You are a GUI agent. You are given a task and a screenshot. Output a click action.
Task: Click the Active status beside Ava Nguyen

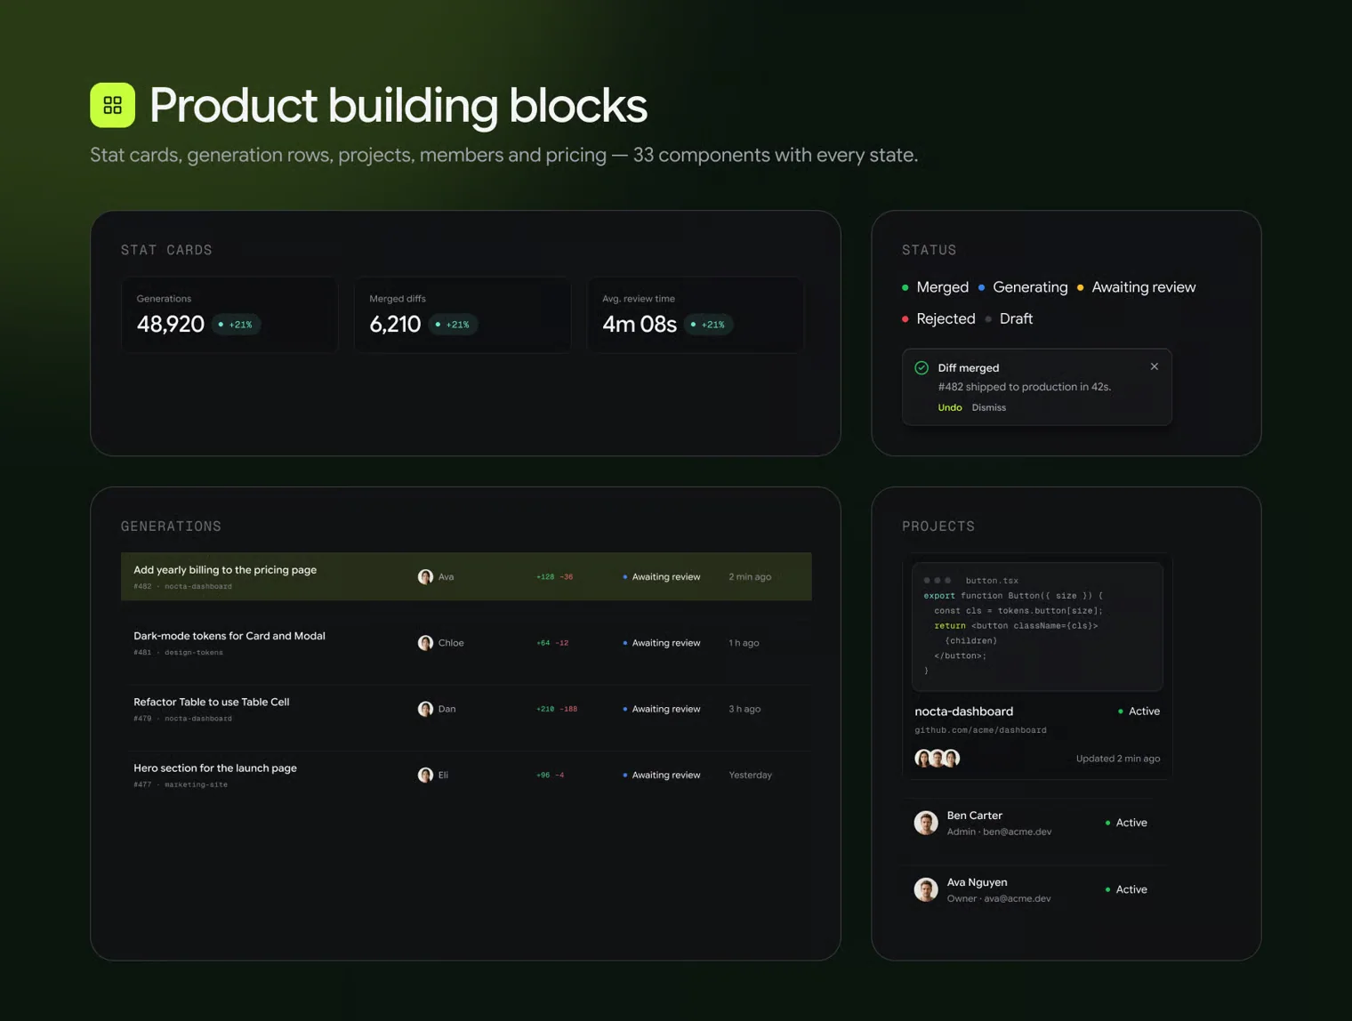coord(1126,889)
